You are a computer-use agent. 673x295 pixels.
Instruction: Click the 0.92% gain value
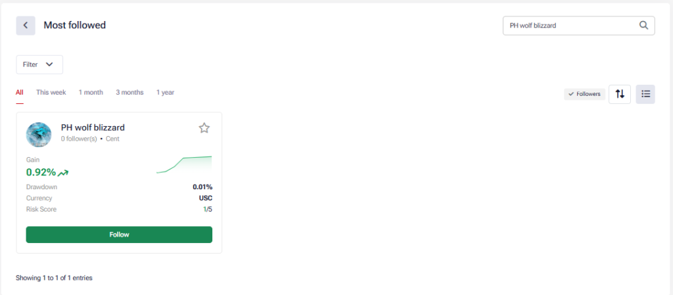[41, 173]
